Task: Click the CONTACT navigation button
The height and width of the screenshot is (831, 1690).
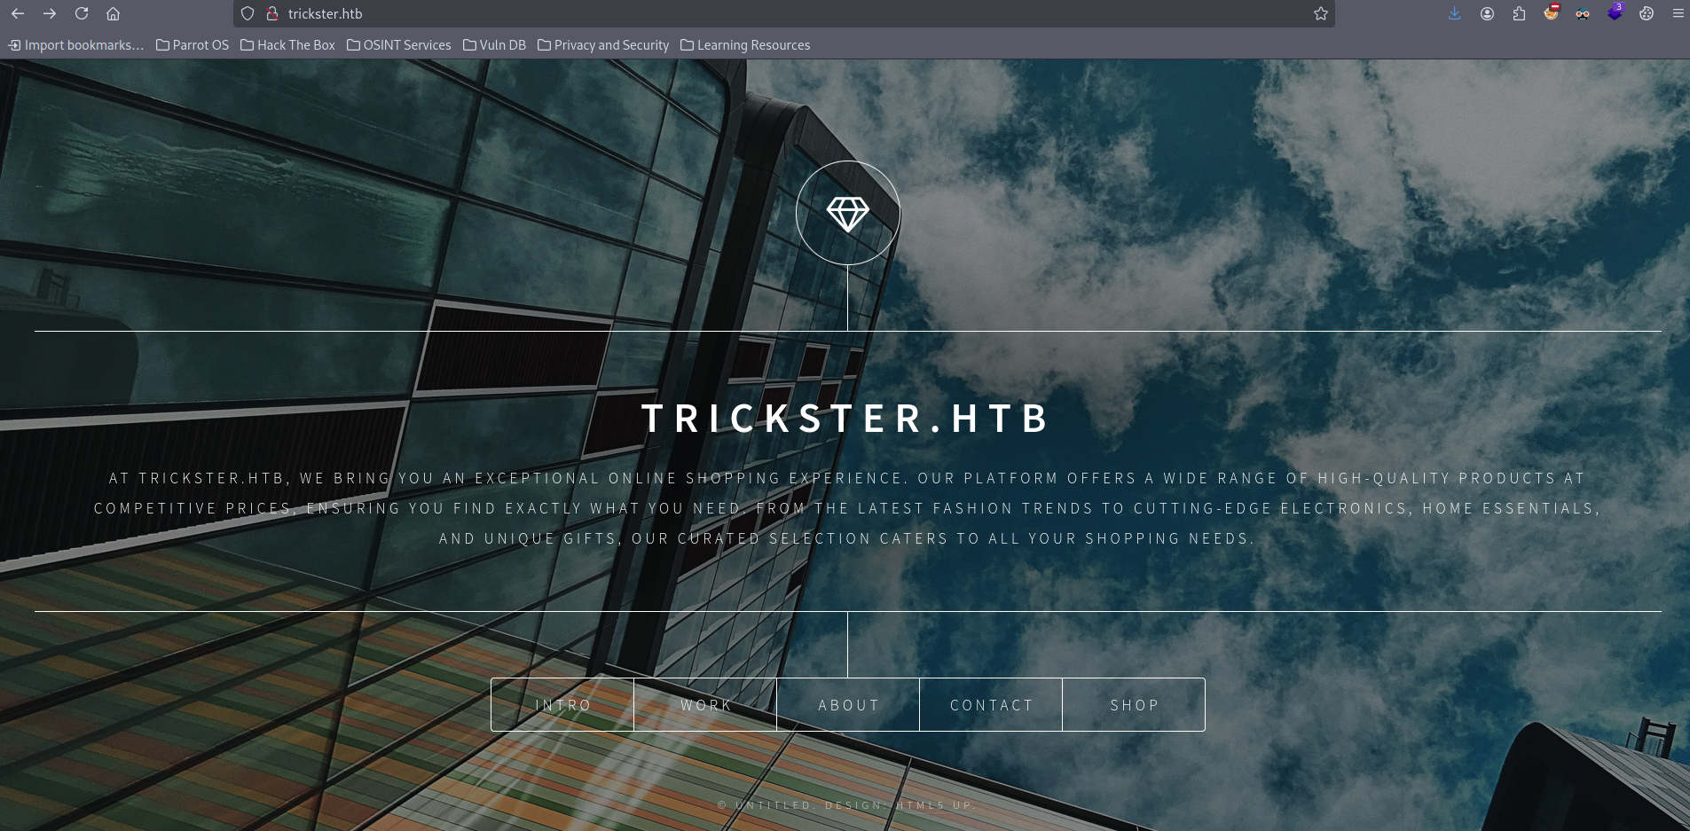Action: pyautogui.click(x=991, y=705)
